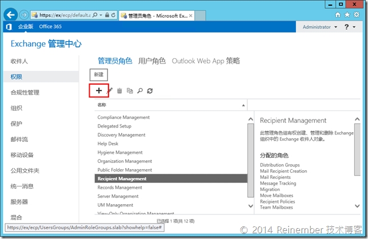Click the copy role group icon
The height and width of the screenshot is (239, 368).
pyautogui.click(x=130, y=91)
